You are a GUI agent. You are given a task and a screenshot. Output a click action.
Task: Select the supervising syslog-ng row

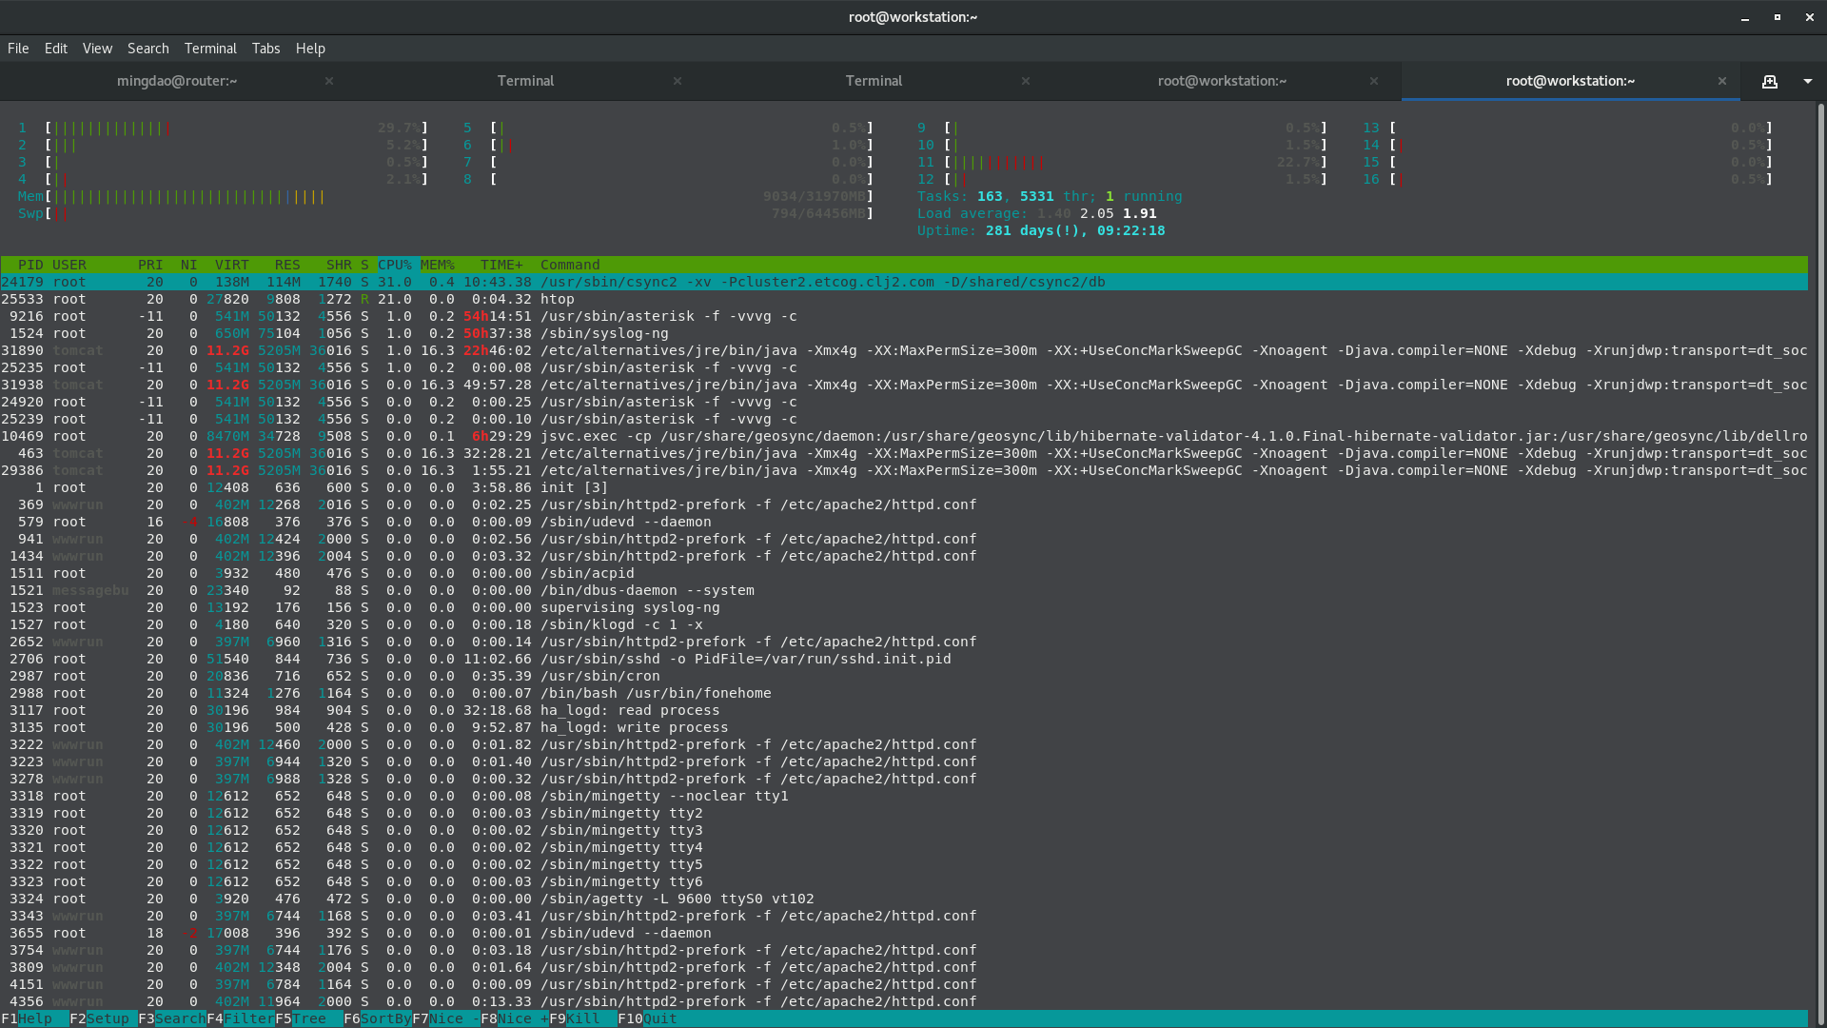904,607
